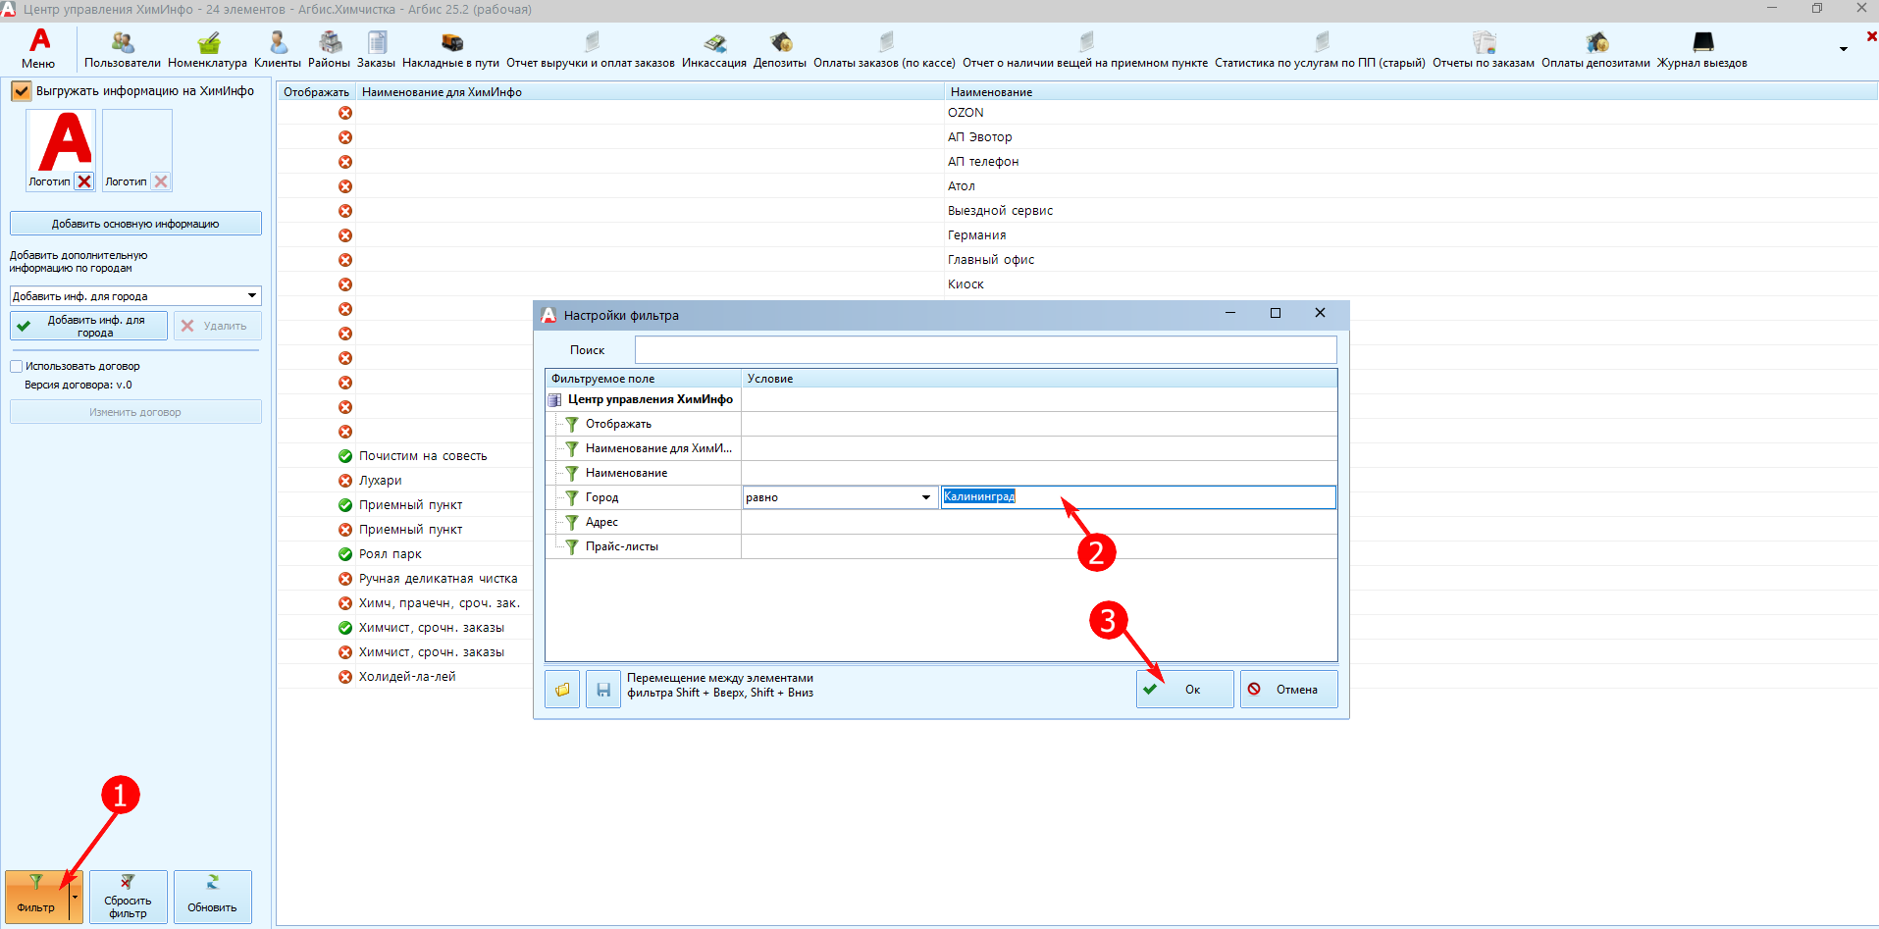Open the Меню main menu
The height and width of the screenshot is (929, 1879).
coord(39,49)
